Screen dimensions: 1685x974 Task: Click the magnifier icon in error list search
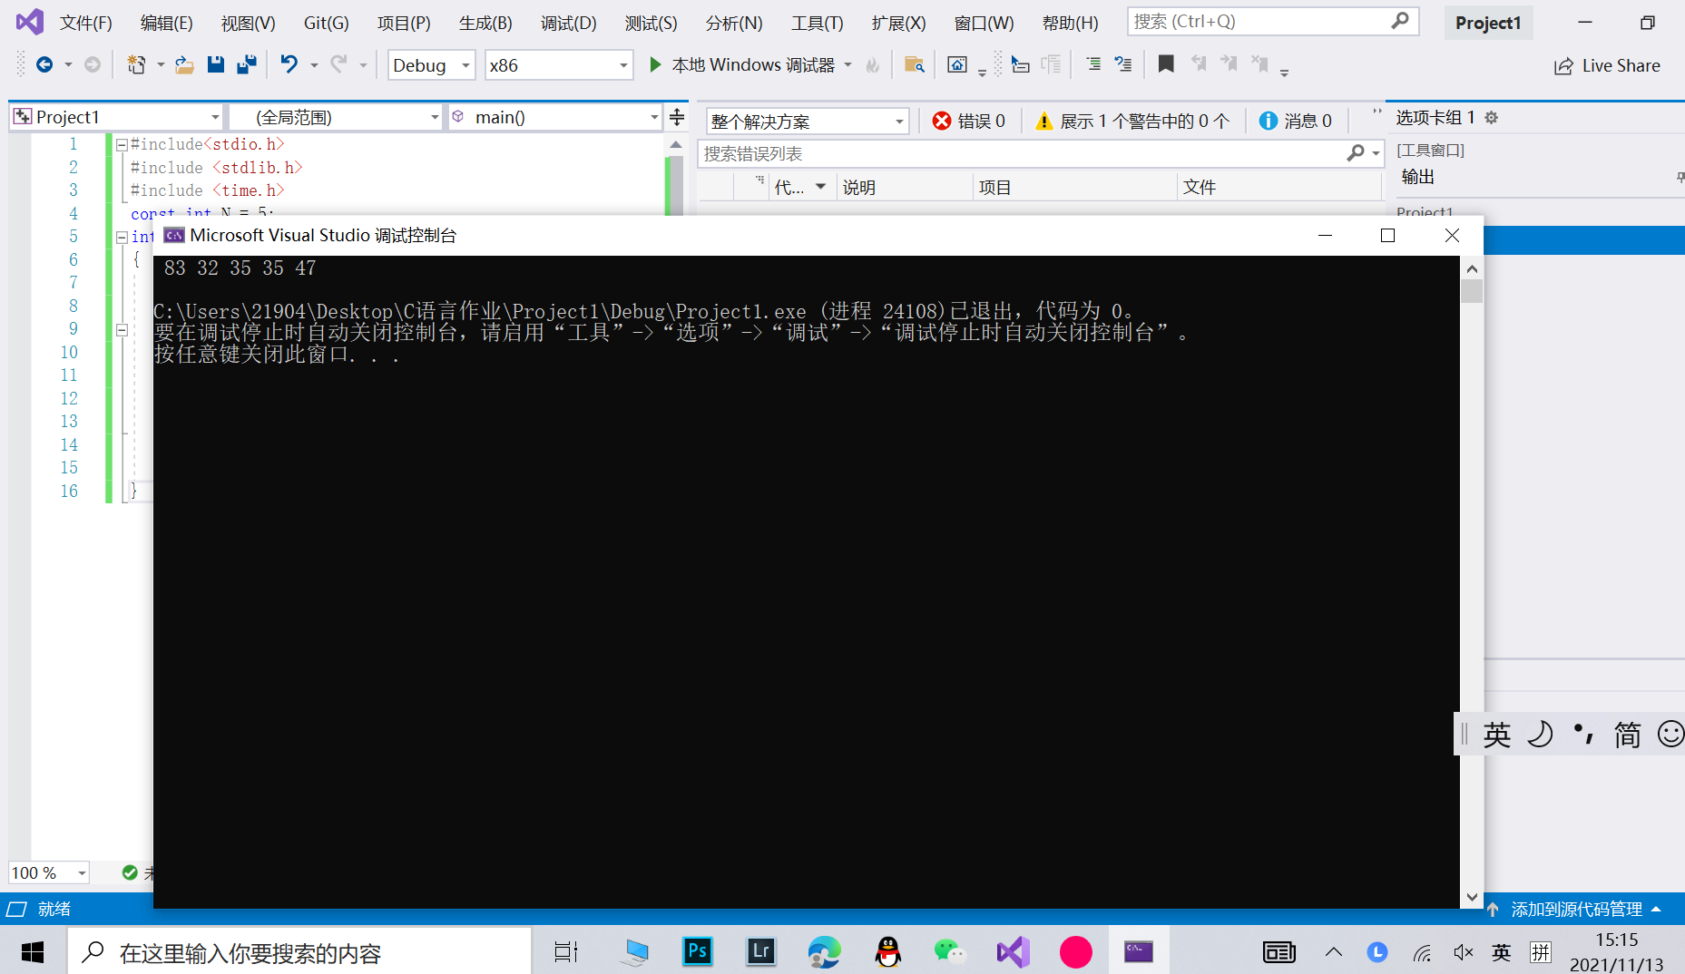tap(1356, 153)
